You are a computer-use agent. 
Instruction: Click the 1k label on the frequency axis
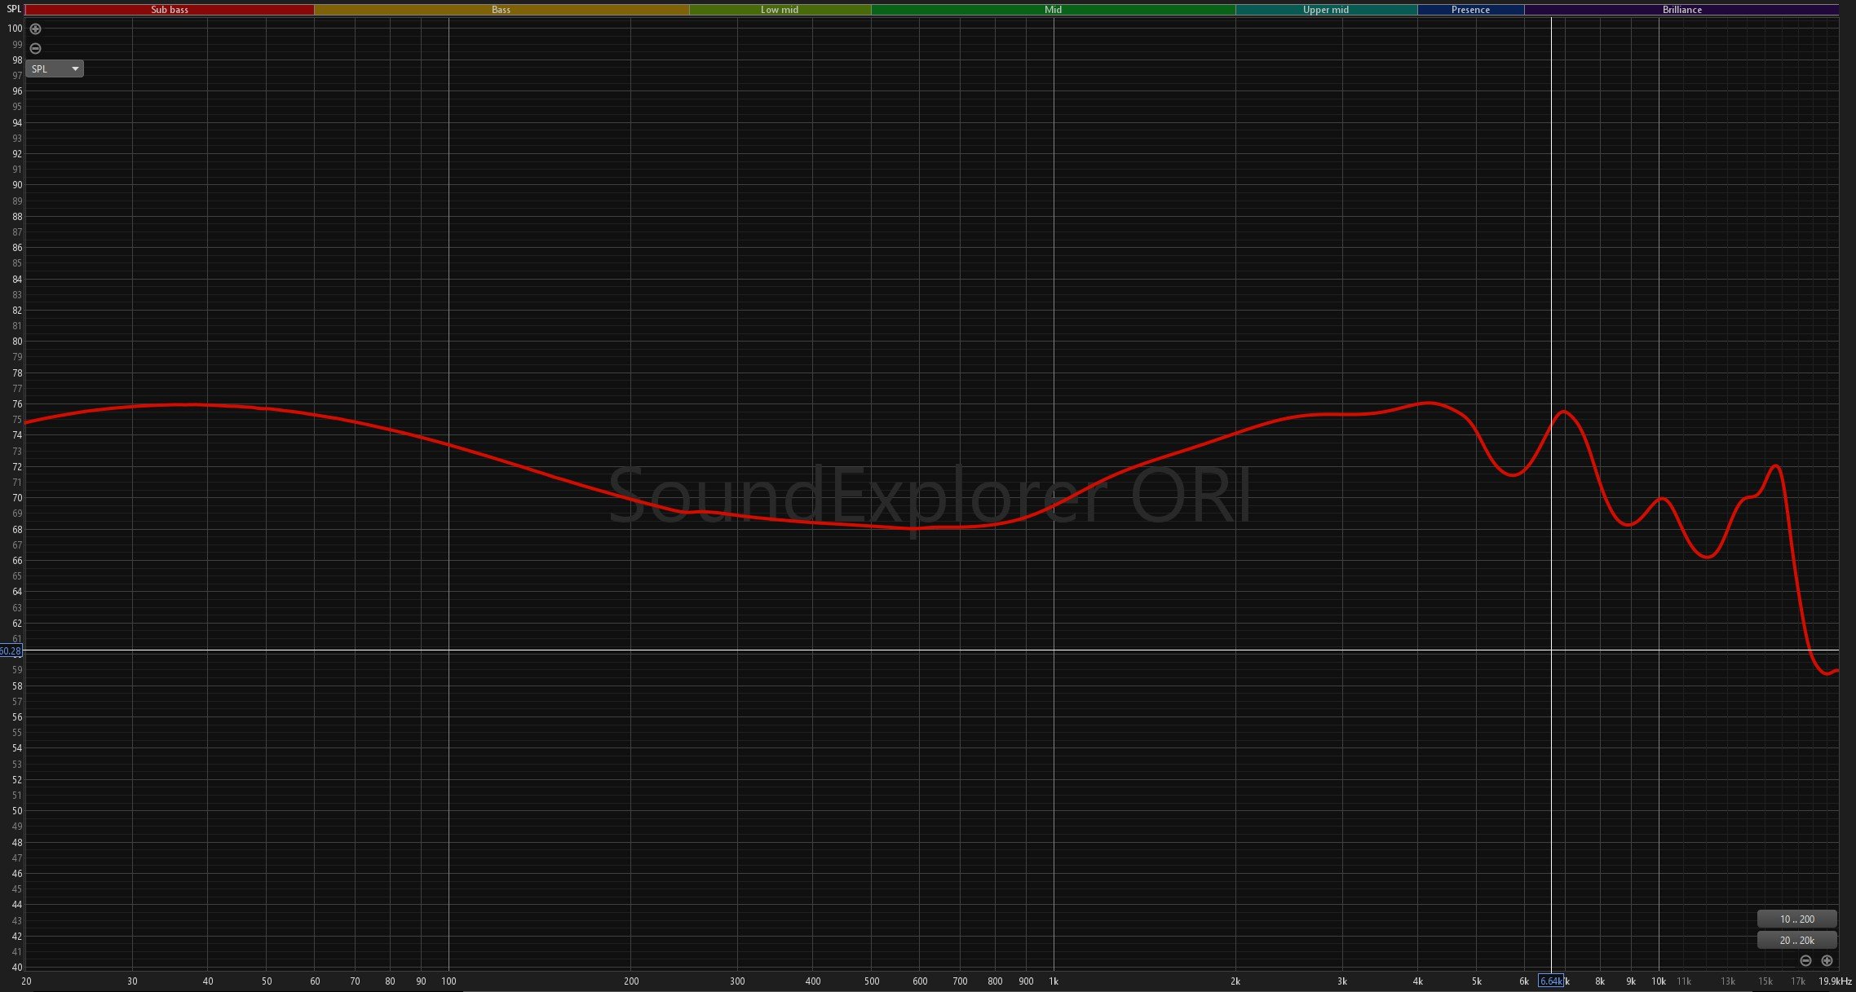click(1054, 981)
